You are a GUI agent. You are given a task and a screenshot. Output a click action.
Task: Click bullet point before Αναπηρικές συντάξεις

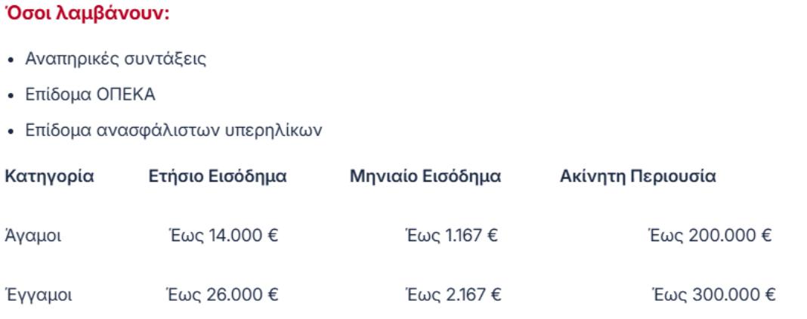pos(11,60)
